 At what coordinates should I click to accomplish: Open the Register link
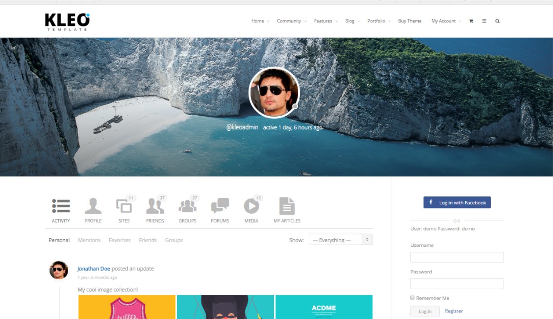click(454, 311)
